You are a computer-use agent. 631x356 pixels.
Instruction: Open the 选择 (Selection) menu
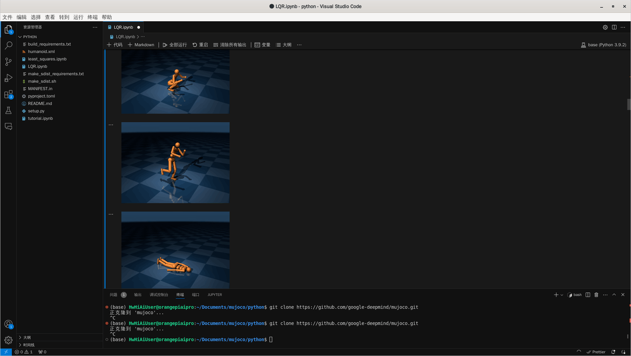(36, 17)
